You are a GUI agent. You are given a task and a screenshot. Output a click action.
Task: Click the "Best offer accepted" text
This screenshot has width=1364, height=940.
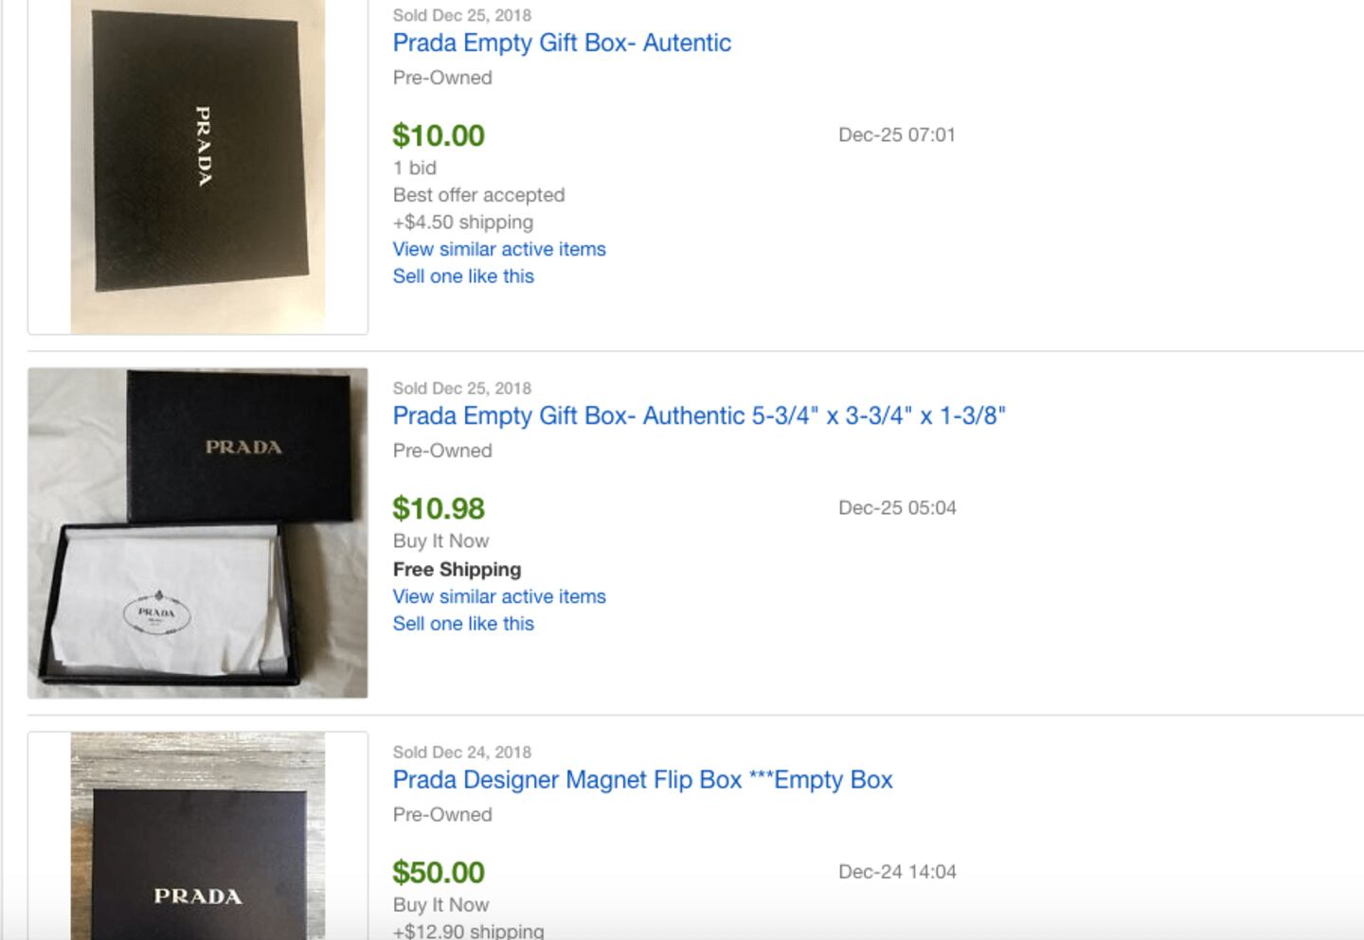pos(478,195)
